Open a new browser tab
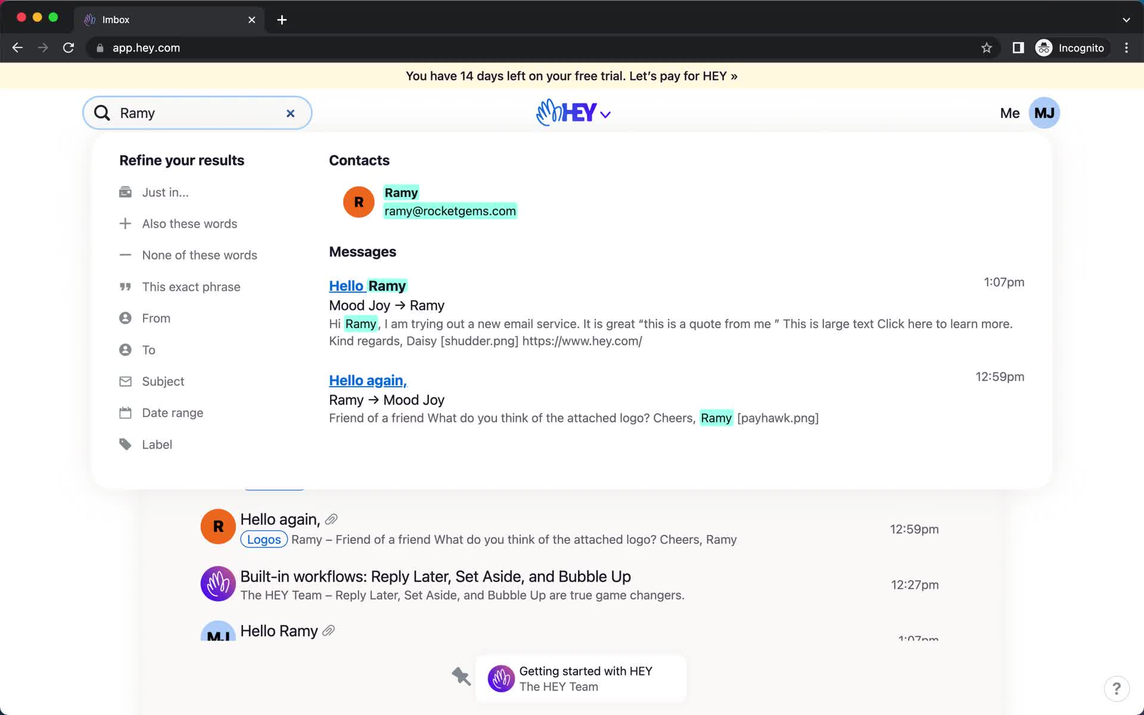The height and width of the screenshot is (715, 1144). tap(282, 20)
